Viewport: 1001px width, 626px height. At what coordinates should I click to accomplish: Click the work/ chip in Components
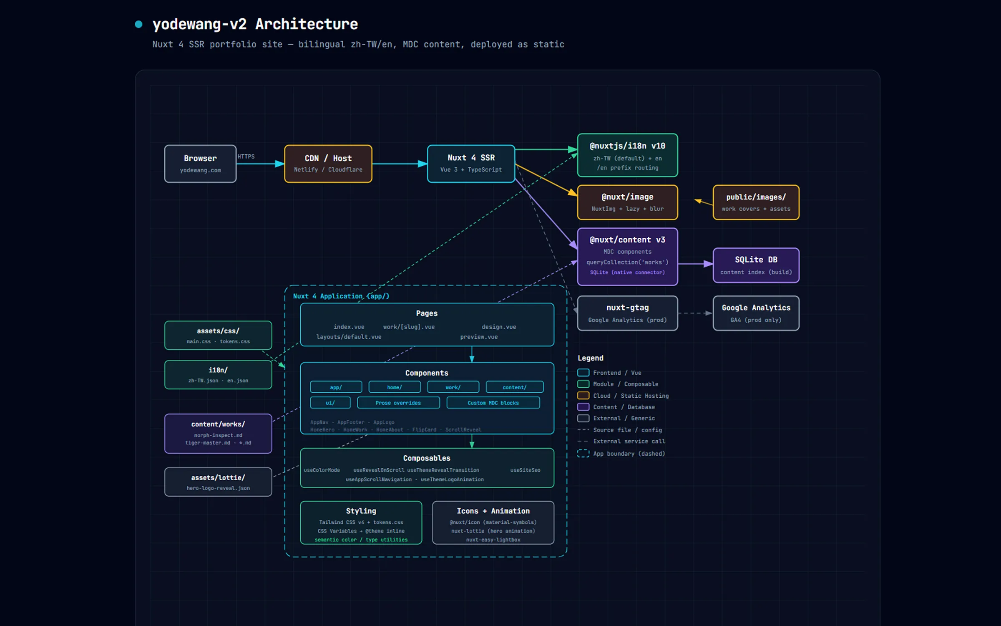pyautogui.click(x=453, y=387)
